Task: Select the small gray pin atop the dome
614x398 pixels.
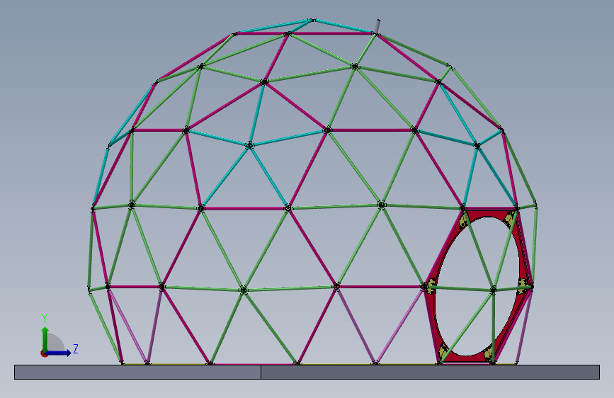Action: coord(377,26)
